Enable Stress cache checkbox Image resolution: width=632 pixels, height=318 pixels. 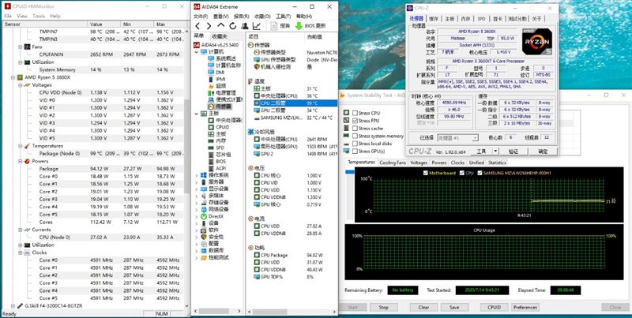click(x=355, y=129)
